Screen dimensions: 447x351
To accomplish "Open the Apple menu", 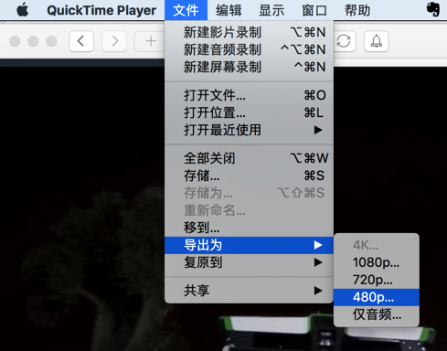I will (x=23, y=10).
